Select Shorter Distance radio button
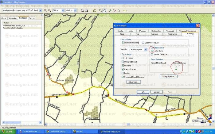The image size is (215, 134). 152,54
